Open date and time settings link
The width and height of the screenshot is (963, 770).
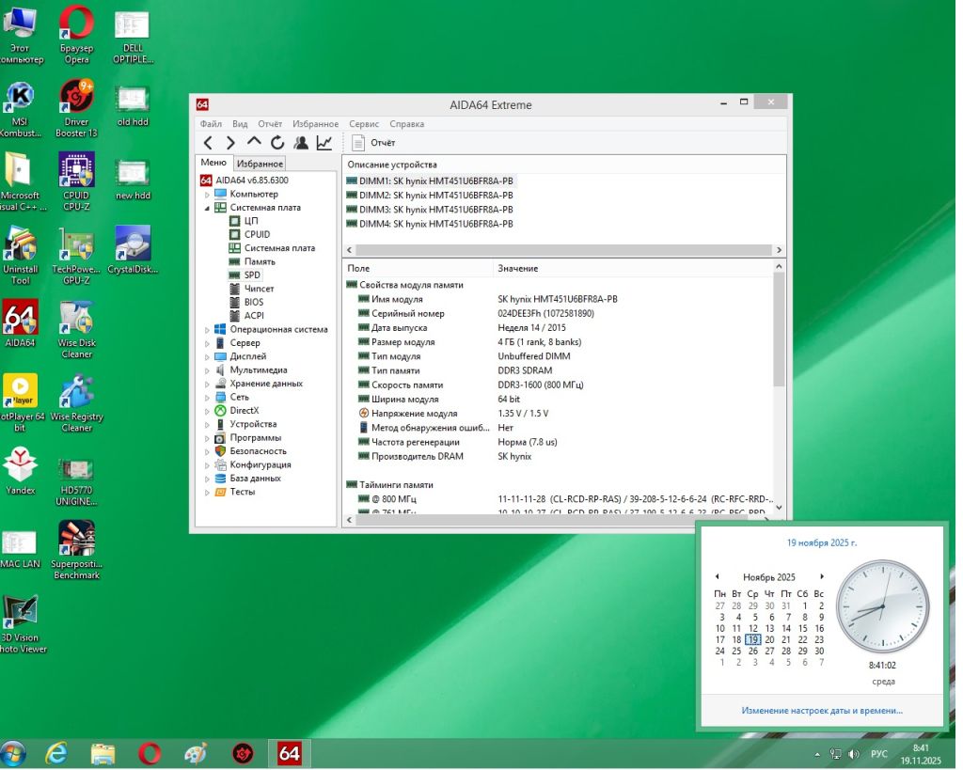click(x=822, y=711)
